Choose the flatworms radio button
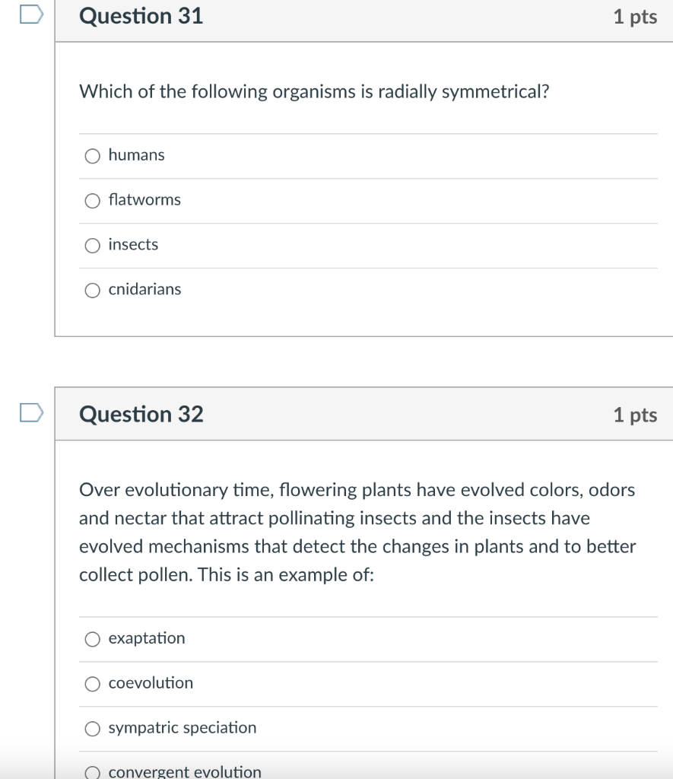The image size is (673, 779). pyautogui.click(x=93, y=201)
